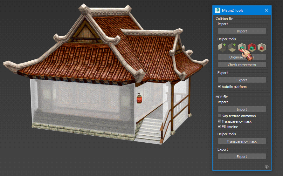Toggle the Autofix platform checkbox
The image size is (283, 176).
pyautogui.click(x=219, y=86)
